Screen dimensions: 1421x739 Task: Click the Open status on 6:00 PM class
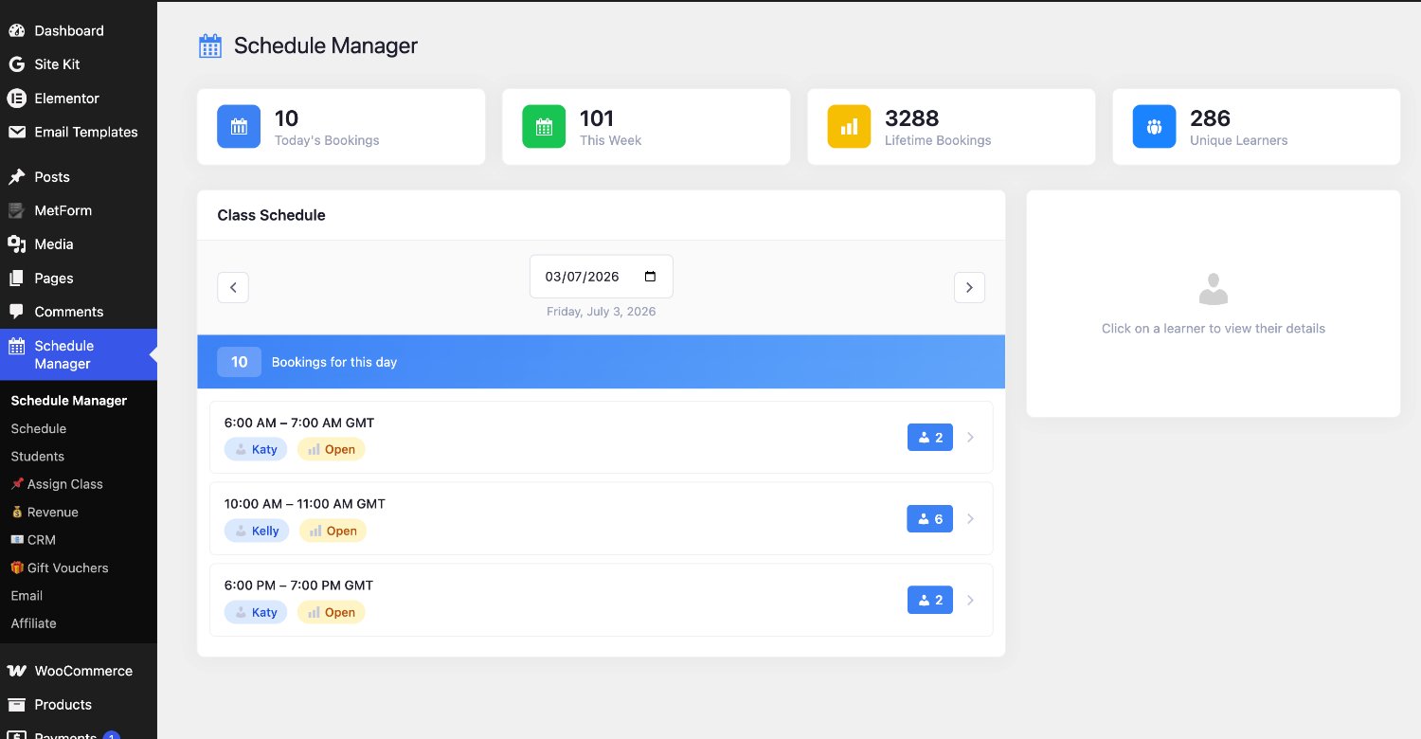pyautogui.click(x=332, y=613)
